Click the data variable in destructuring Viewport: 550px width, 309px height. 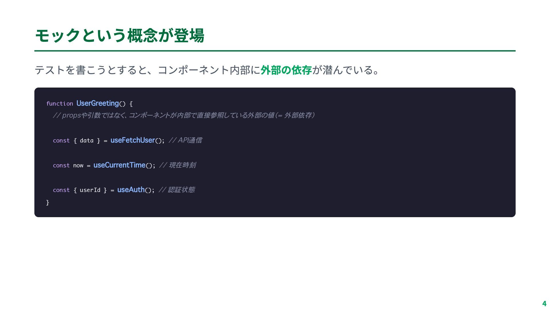click(x=87, y=140)
